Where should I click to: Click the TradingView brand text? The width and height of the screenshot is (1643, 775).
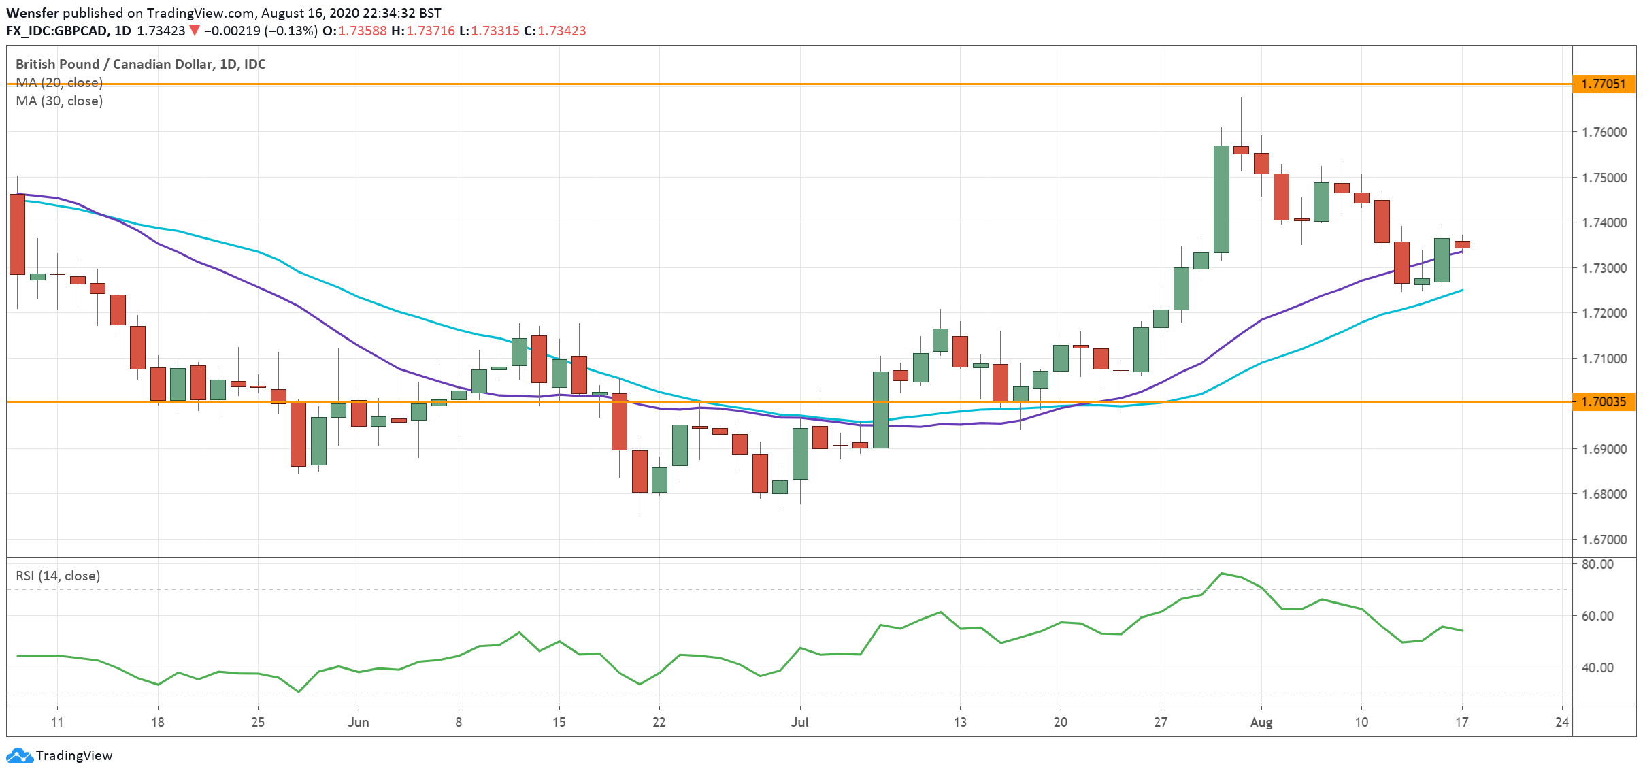[73, 755]
